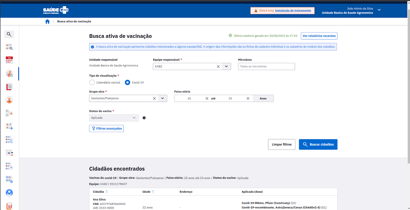This screenshot has width=410, height=210.
Task: Clear the Equipe responsável EAB2 selection
Action: 218,67
